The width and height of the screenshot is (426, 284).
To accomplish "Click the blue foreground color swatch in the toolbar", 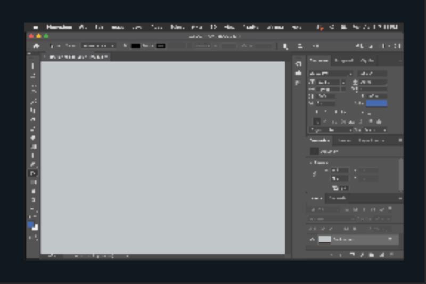I will click(x=31, y=224).
